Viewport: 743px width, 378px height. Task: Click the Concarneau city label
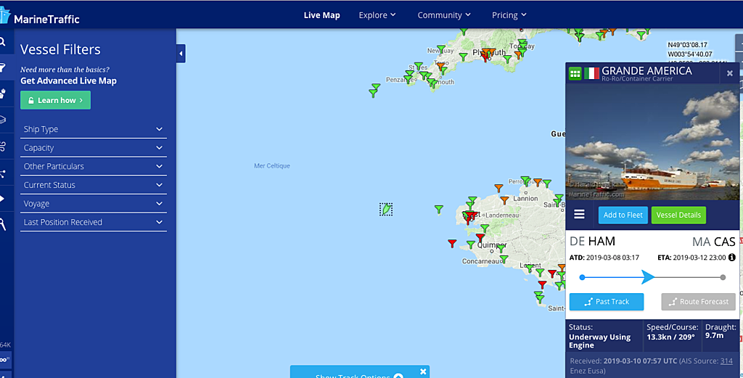(480, 261)
